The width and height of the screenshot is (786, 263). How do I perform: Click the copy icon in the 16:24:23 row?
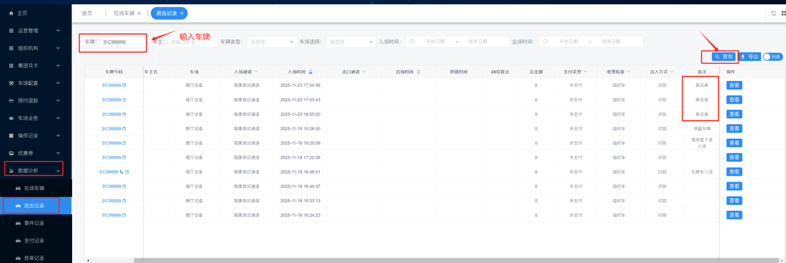(x=124, y=215)
